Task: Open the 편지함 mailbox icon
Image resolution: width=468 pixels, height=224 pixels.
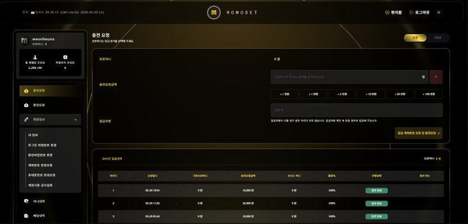Action: (387, 12)
